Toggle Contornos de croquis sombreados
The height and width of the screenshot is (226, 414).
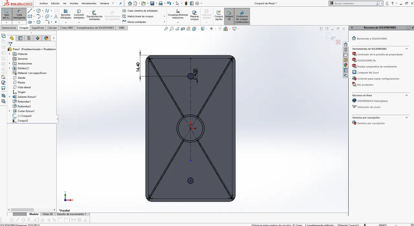coord(242,16)
